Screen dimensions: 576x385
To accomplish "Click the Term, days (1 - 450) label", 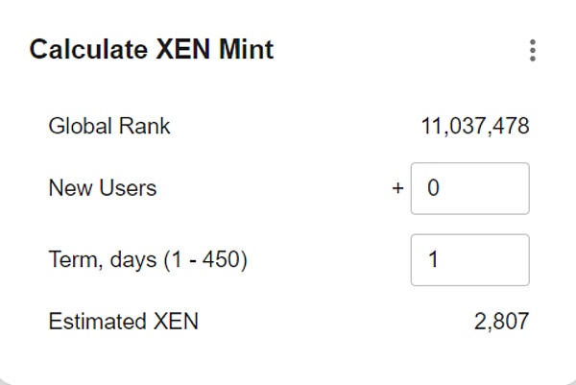I will pos(148,259).
